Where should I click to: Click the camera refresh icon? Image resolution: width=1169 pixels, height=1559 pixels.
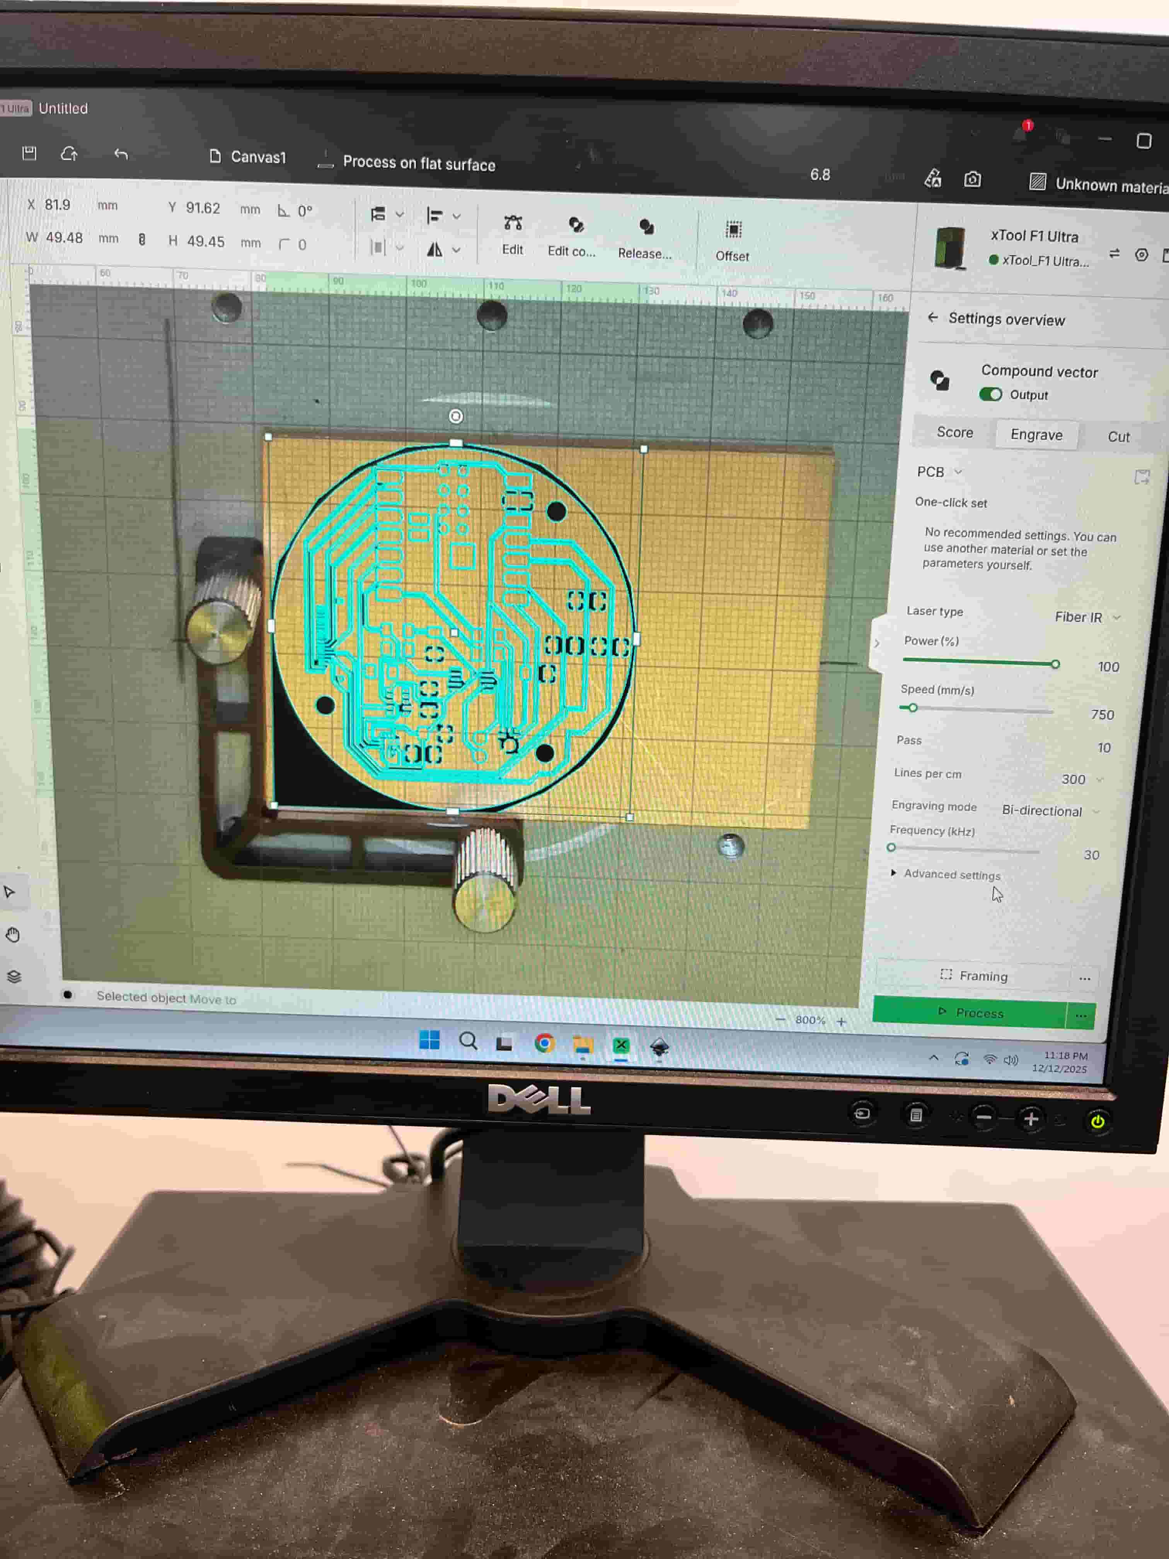click(x=972, y=180)
